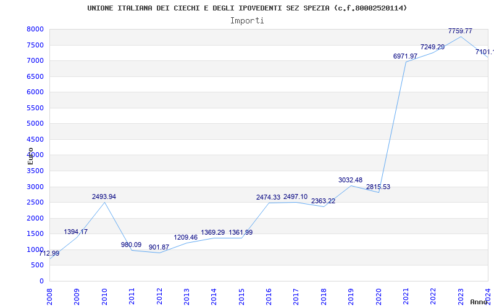Select the 6971.97 data point label
494x308 pixels.
pyautogui.click(x=405, y=57)
